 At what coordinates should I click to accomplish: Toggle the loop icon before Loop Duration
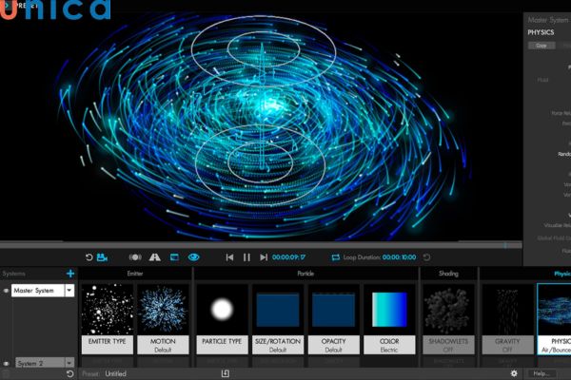click(x=335, y=257)
